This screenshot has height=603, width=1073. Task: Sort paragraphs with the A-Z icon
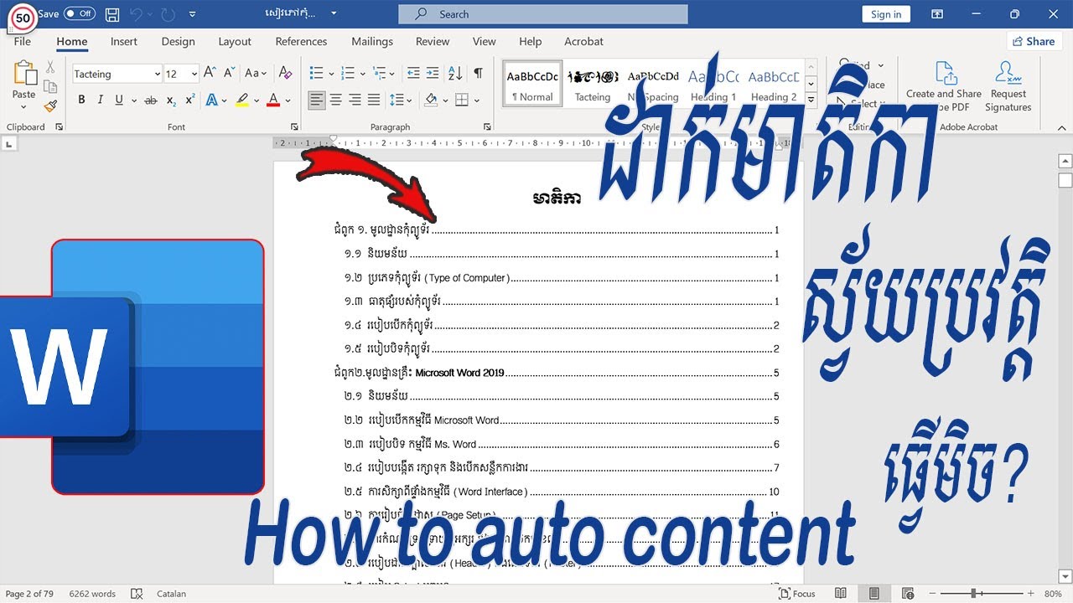point(455,74)
